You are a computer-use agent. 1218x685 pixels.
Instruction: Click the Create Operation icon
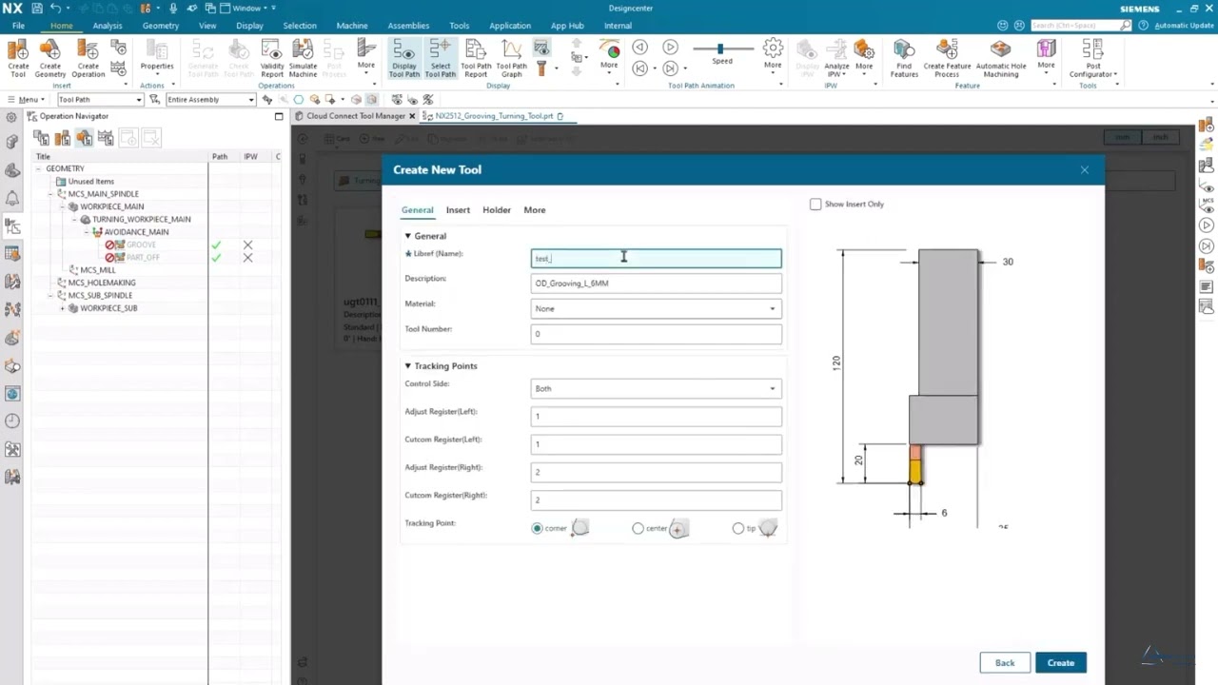coord(88,58)
